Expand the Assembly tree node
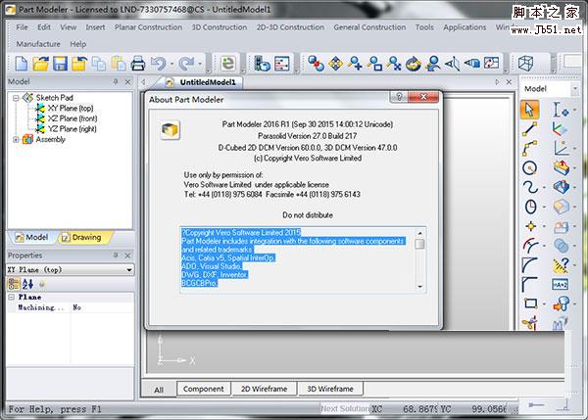This screenshot has height=420, width=588. click(x=16, y=140)
